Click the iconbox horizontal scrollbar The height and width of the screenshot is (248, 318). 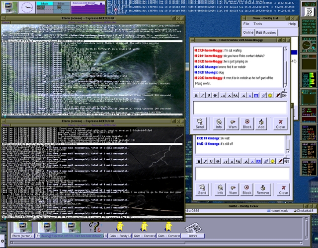point(157,243)
